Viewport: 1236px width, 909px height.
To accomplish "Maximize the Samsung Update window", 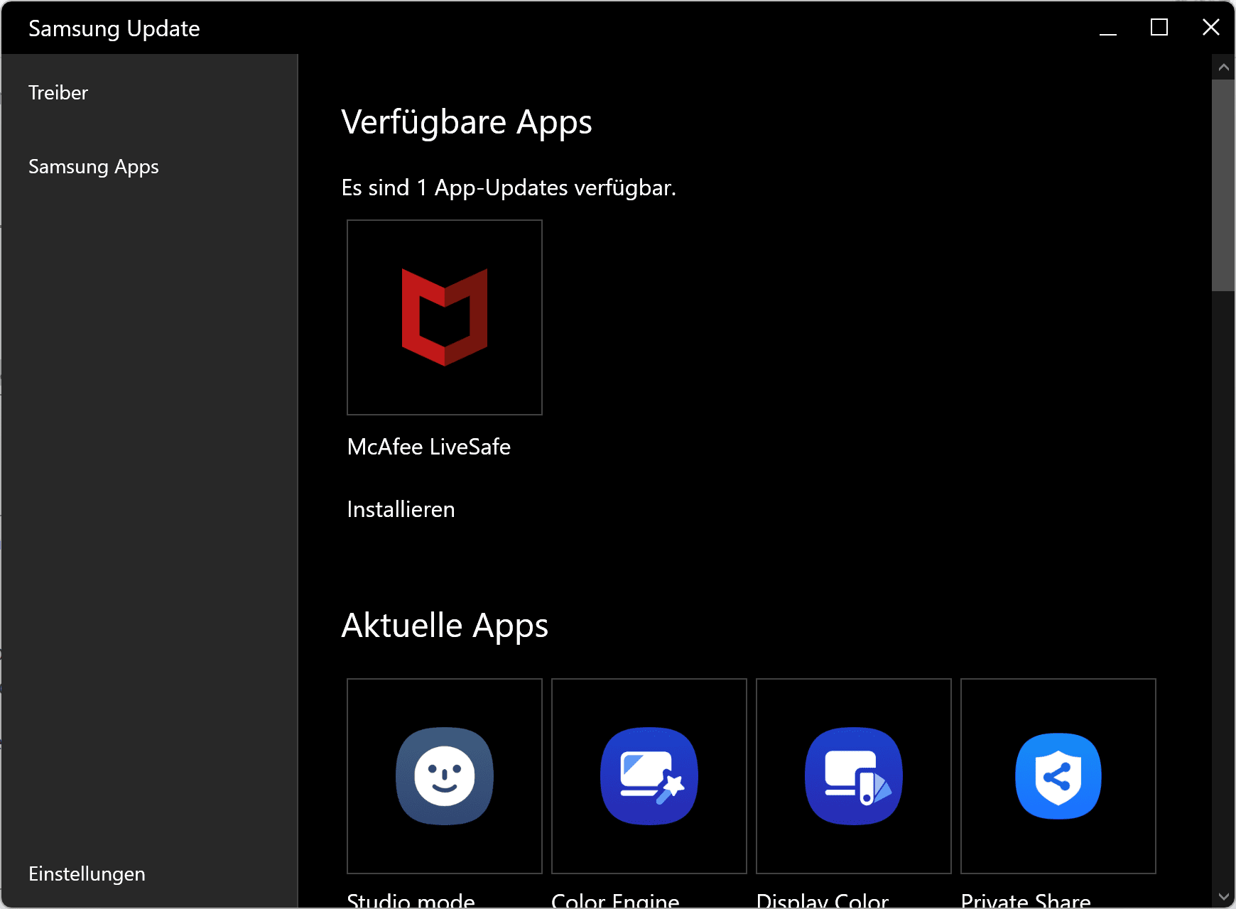I will pyautogui.click(x=1159, y=28).
